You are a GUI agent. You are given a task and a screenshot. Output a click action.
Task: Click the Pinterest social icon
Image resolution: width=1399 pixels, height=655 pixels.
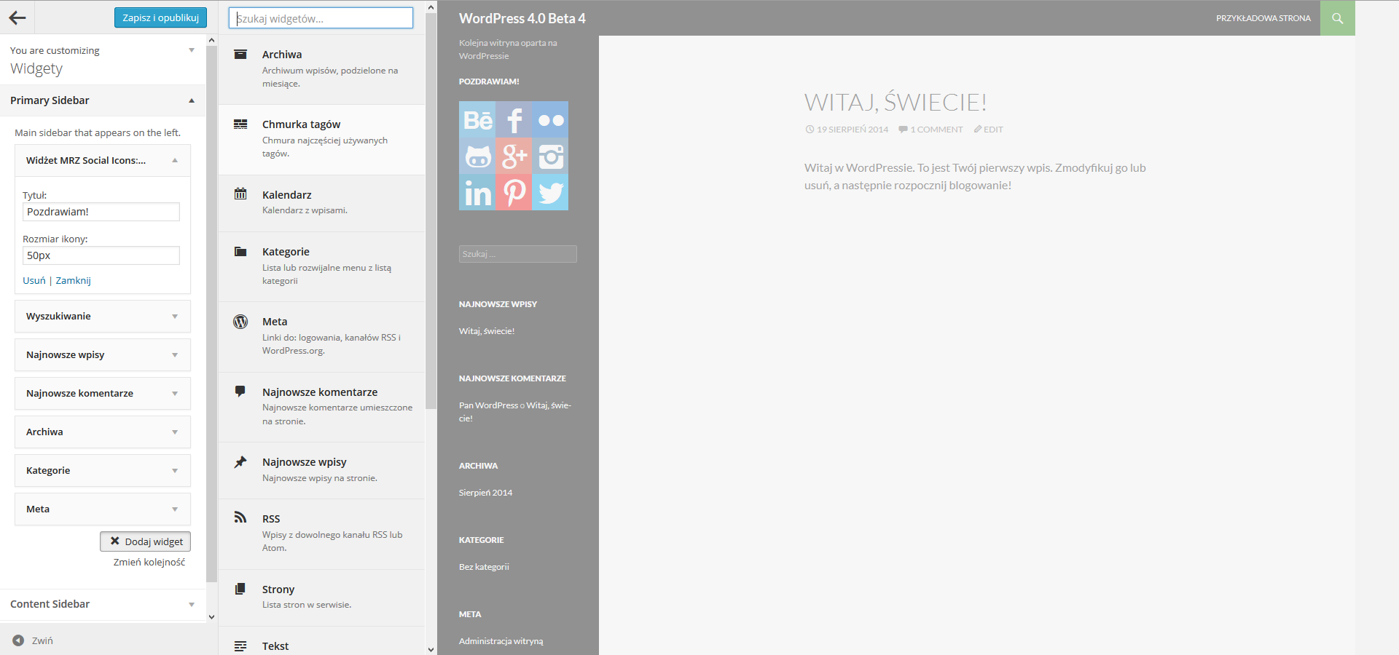514,192
